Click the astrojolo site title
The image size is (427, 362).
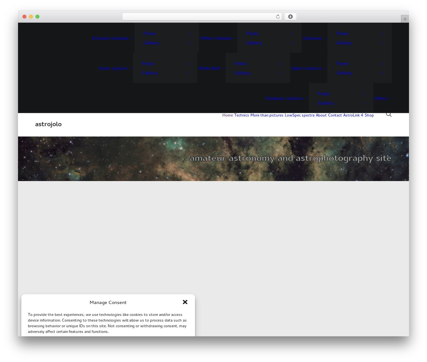click(48, 124)
